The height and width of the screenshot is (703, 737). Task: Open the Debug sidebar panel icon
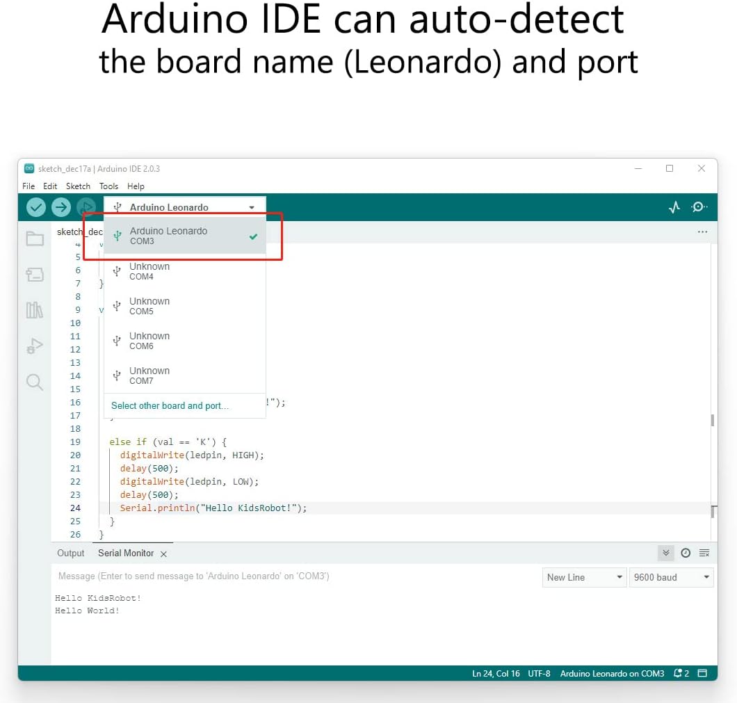(35, 346)
